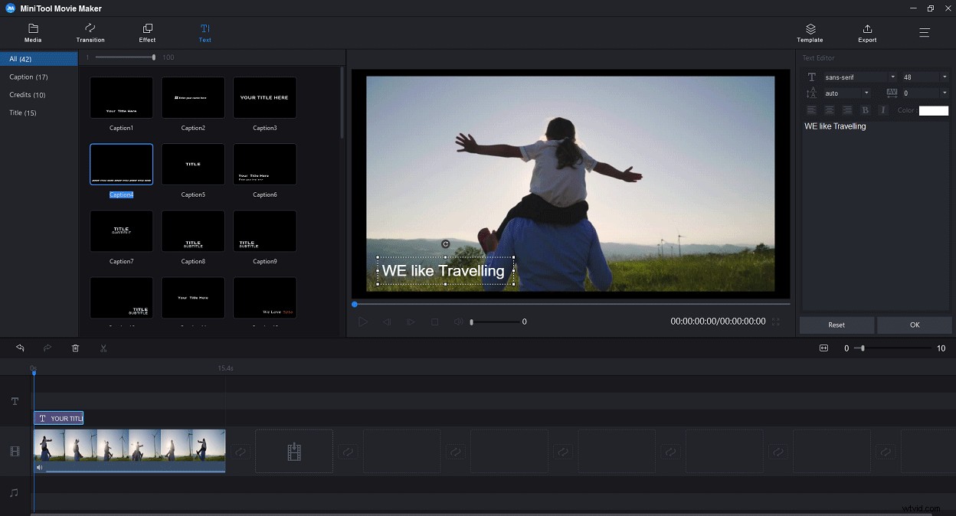Open the Template panel
The height and width of the screenshot is (516, 956).
810,32
